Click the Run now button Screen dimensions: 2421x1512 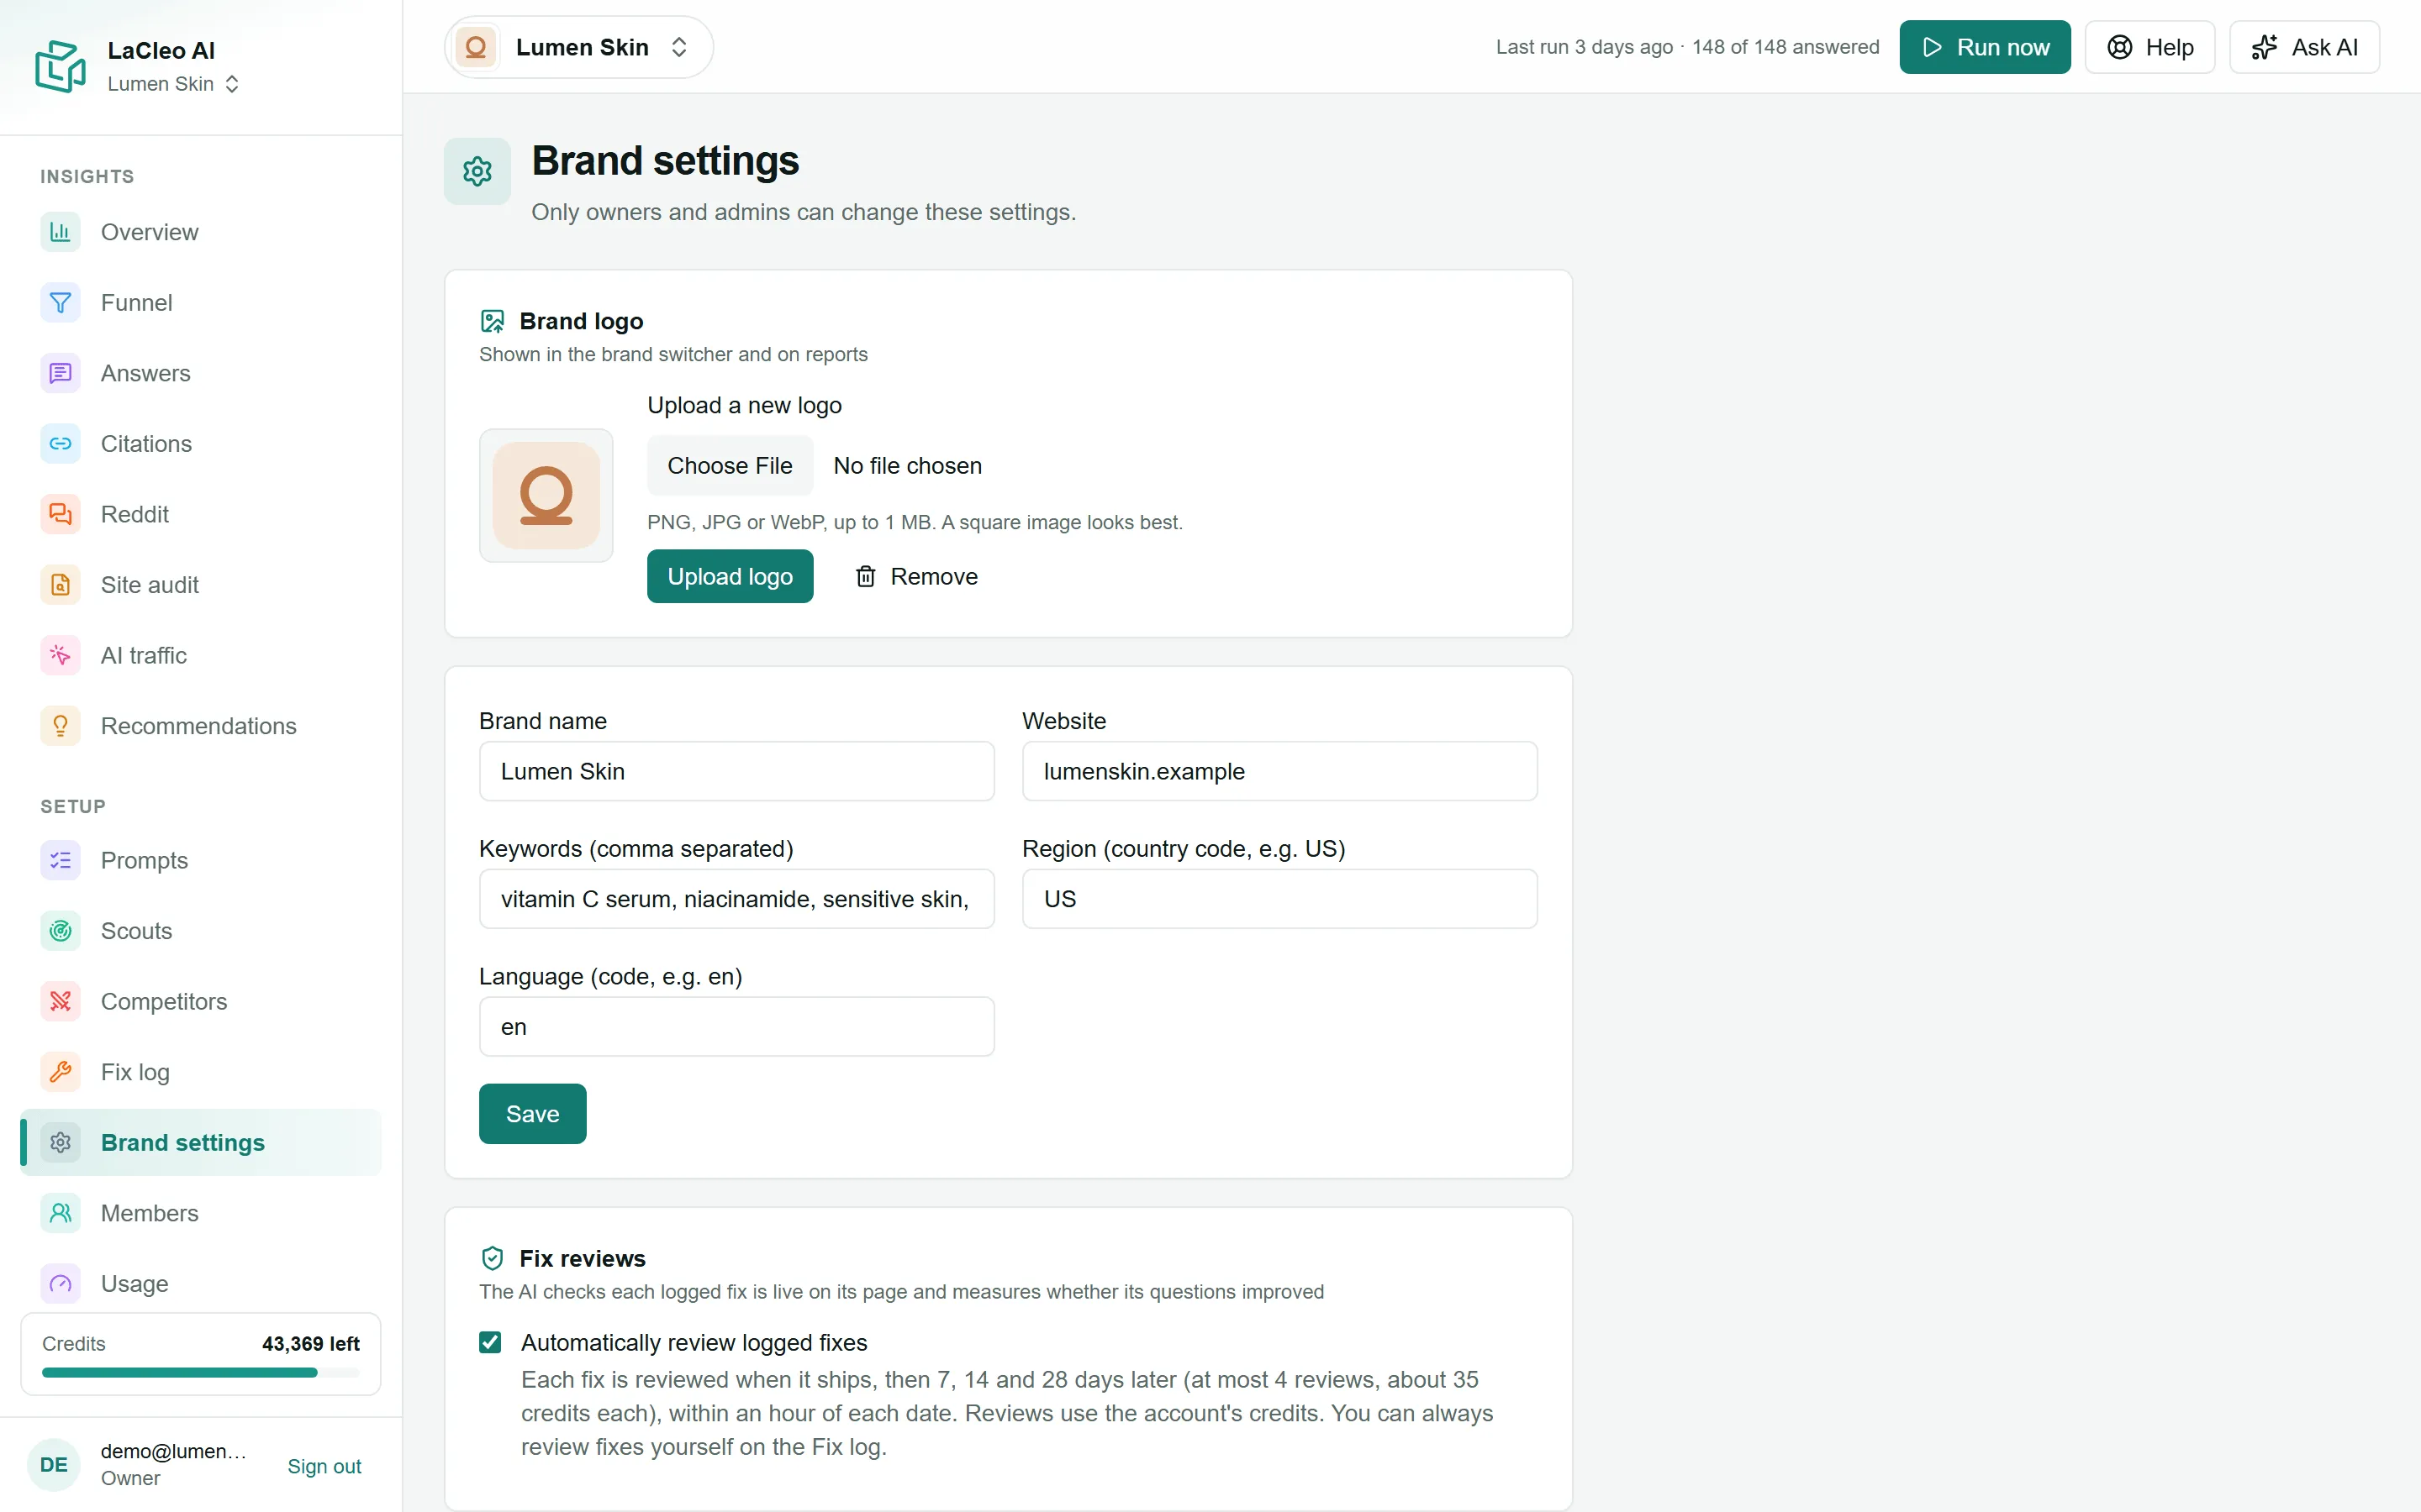pyautogui.click(x=1985, y=47)
